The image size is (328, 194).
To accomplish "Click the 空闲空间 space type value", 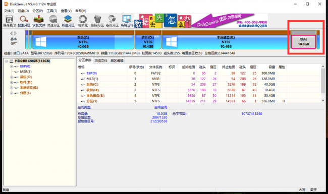I will point(160,107).
